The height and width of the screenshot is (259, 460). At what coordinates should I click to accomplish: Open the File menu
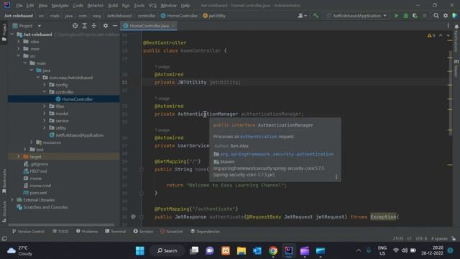[19, 5]
